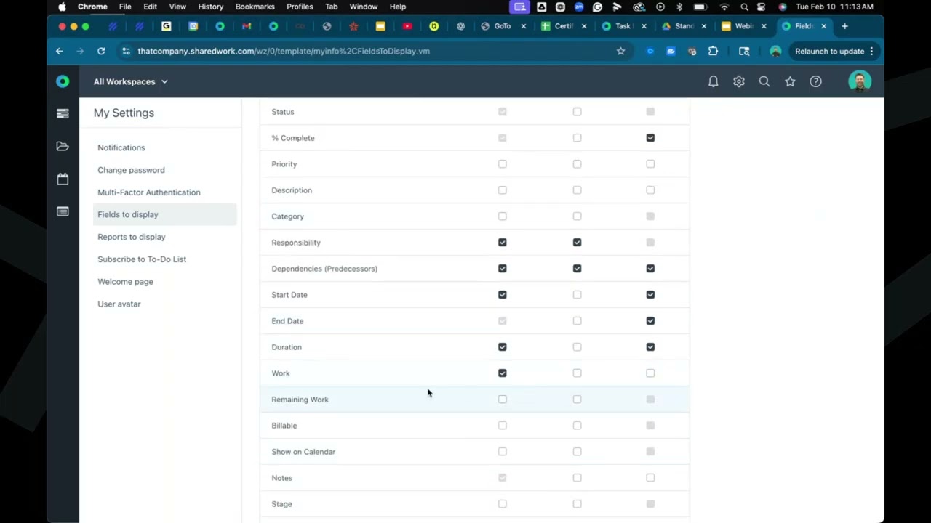Open User avatar settings link

coord(119,304)
